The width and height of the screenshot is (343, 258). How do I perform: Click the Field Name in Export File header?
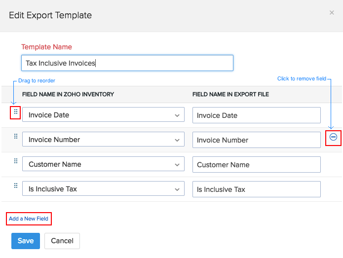tap(230, 94)
